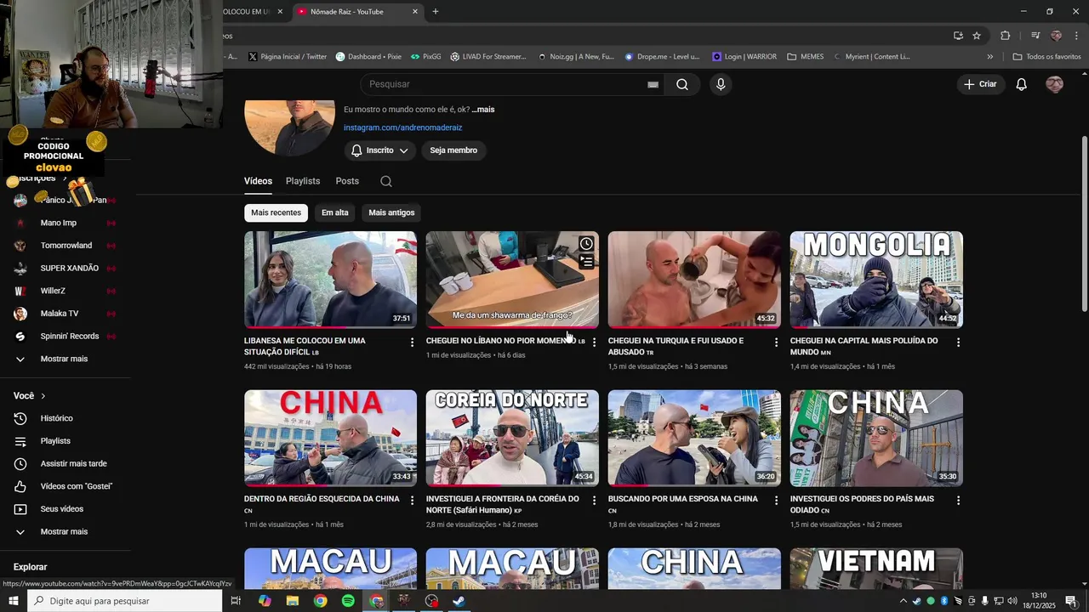Screen dimensions: 1089x612
Task: Open options for BUSCANDO POR UMA ESPOSA video
Action: [776, 500]
